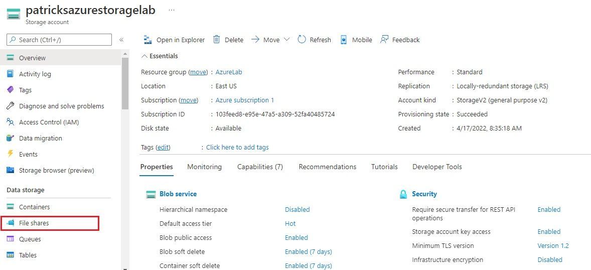Open the Tutorials tab
The width and height of the screenshot is (591, 270).
point(384,167)
